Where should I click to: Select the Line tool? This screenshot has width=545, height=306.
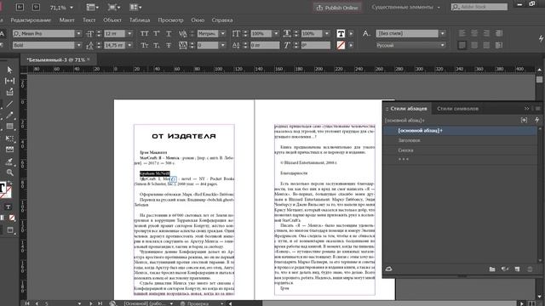[x=9, y=104]
